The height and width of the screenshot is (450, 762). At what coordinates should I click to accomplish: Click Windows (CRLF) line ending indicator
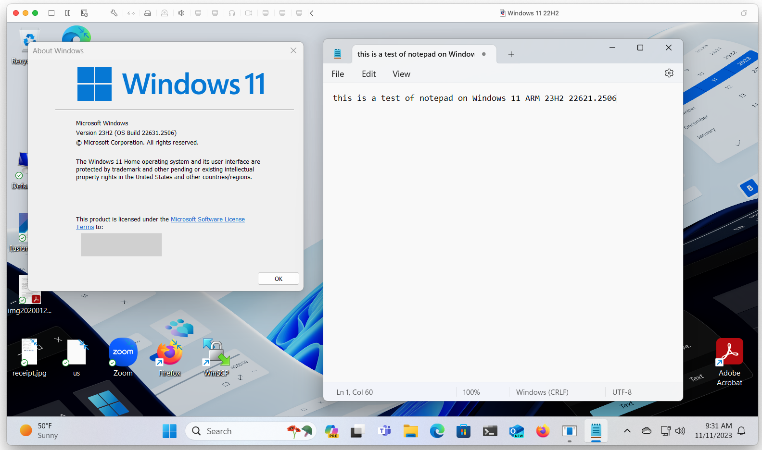[542, 392]
